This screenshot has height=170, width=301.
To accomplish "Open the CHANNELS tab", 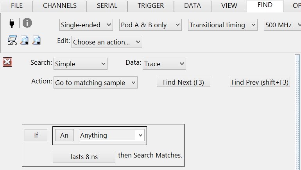I will click(59, 6).
